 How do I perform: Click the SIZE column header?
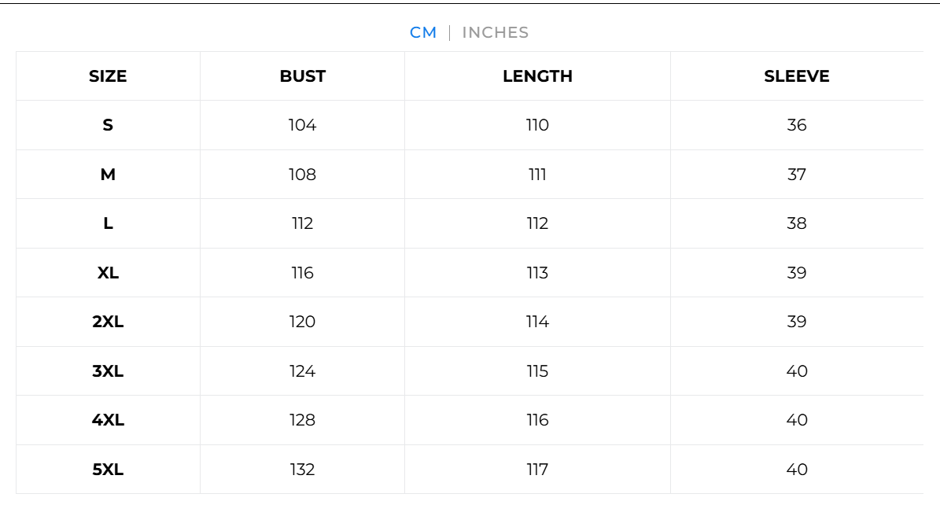coord(108,76)
